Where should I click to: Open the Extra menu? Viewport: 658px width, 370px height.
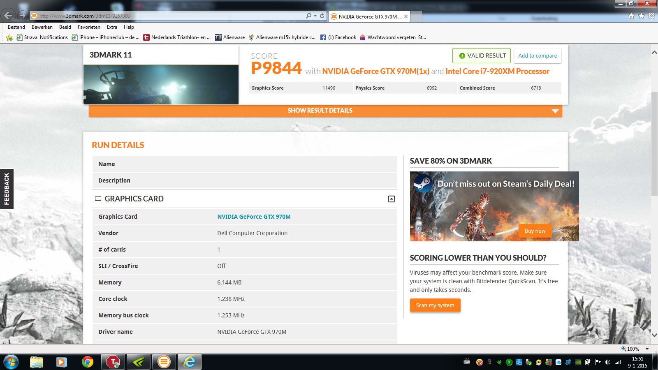(112, 27)
